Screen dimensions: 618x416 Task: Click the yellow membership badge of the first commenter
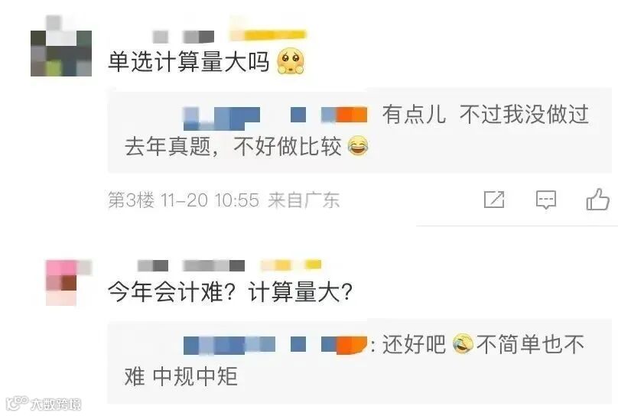268,34
